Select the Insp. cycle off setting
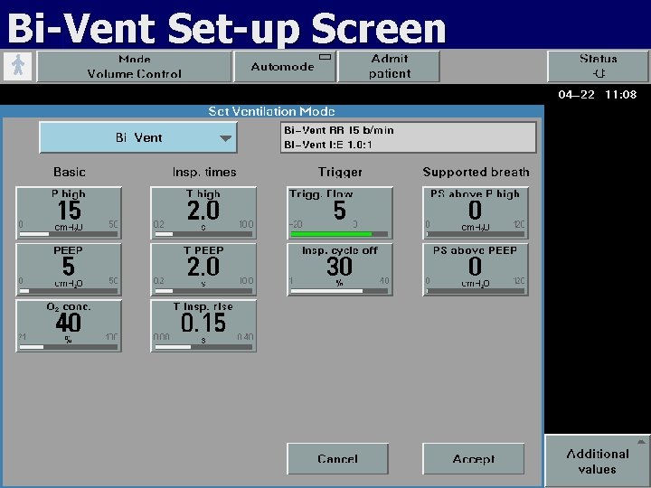 [340, 269]
